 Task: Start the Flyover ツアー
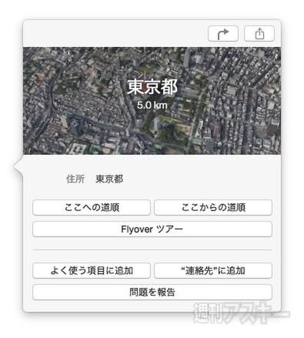(152, 229)
